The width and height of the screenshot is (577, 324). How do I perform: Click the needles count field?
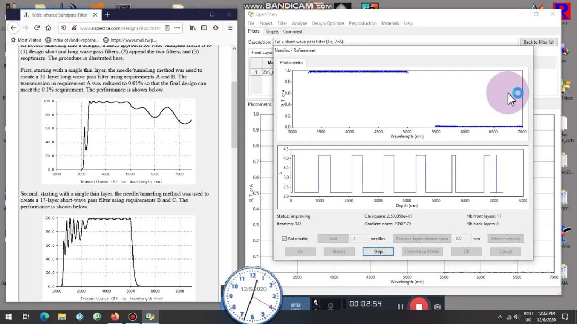click(359, 239)
